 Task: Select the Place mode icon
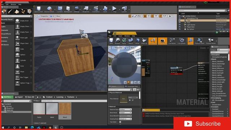click(4, 12)
